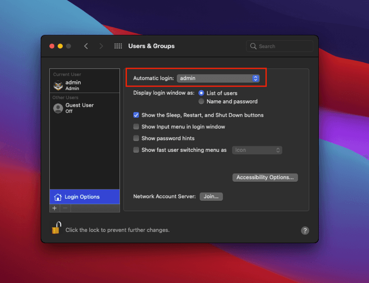Click the forward navigation arrow

(x=100, y=46)
